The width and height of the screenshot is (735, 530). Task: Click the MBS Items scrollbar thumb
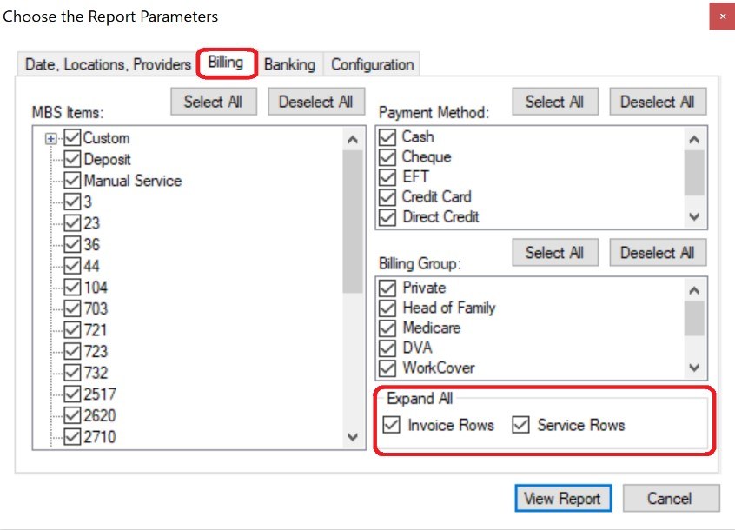[353, 222]
